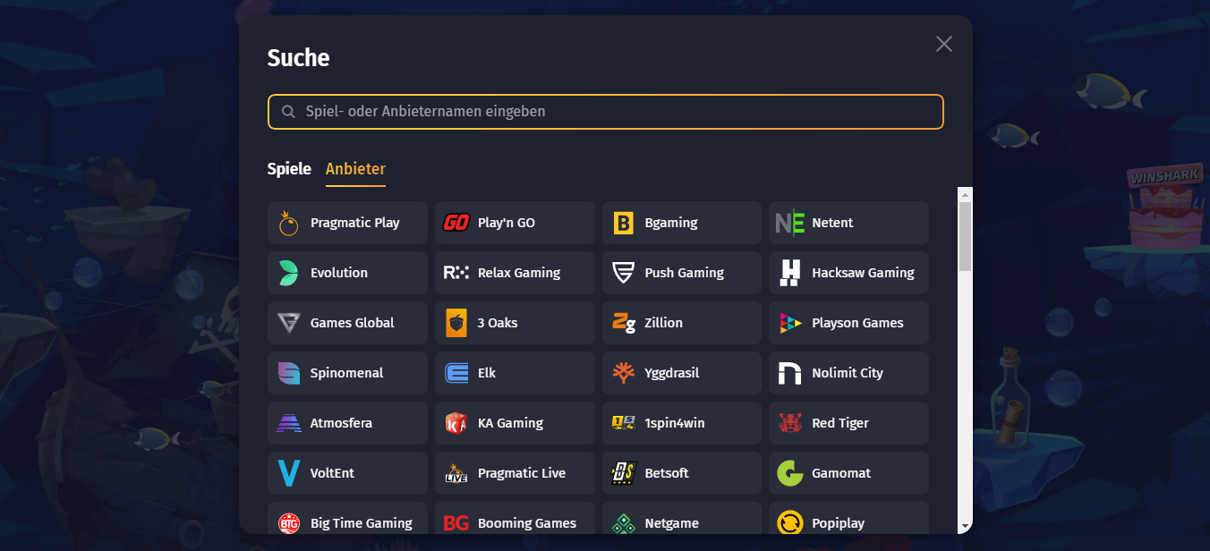Click the Red Tiger logo icon
The height and width of the screenshot is (551, 1210).
point(790,423)
